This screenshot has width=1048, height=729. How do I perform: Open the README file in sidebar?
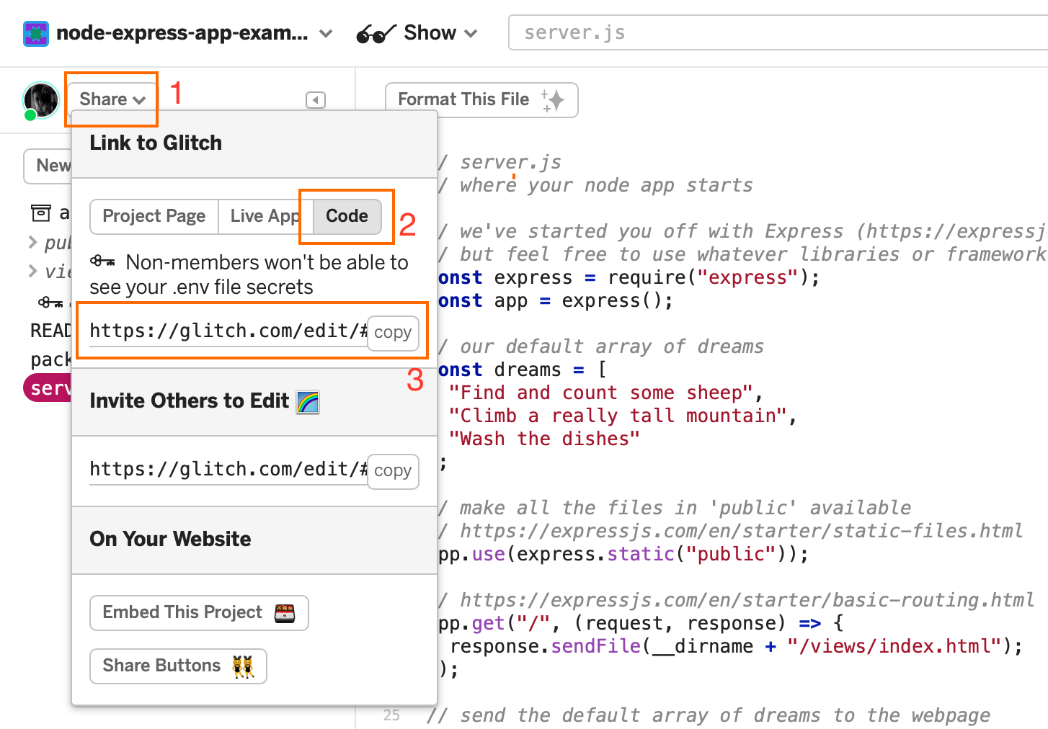pos(50,331)
